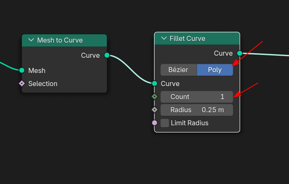Click the Fillet Curve output socket
289x184 pixels.
pos(240,53)
